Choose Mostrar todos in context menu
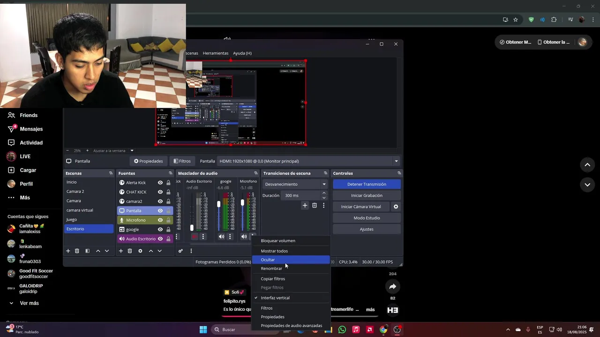Image resolution: width=600 pixels, height=337 pixels. [291, 251]
